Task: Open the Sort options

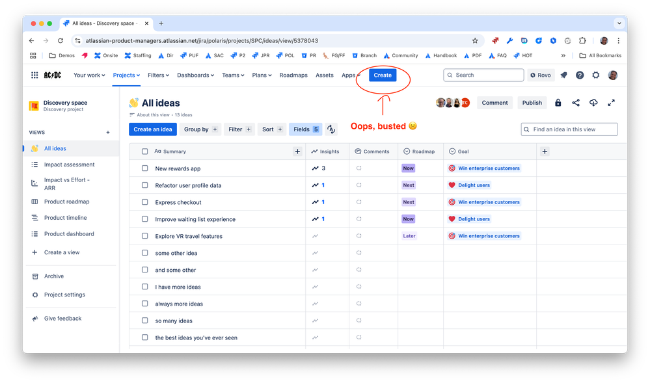Action: tap(272, 129)
